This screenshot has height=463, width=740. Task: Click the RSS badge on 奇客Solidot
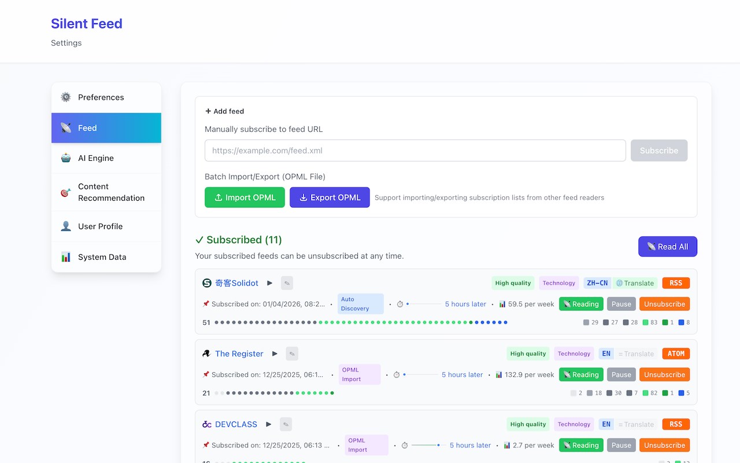tap(676, 283)
